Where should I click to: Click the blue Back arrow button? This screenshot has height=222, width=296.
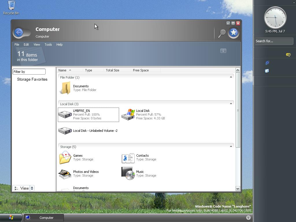click(x=19, y=33)
